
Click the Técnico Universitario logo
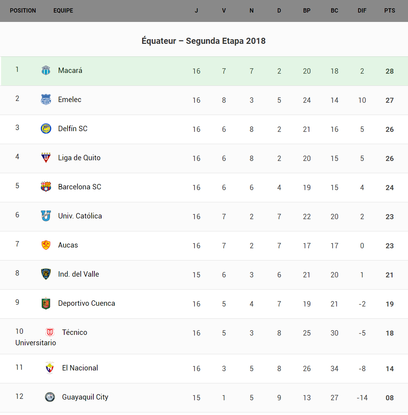50,332
